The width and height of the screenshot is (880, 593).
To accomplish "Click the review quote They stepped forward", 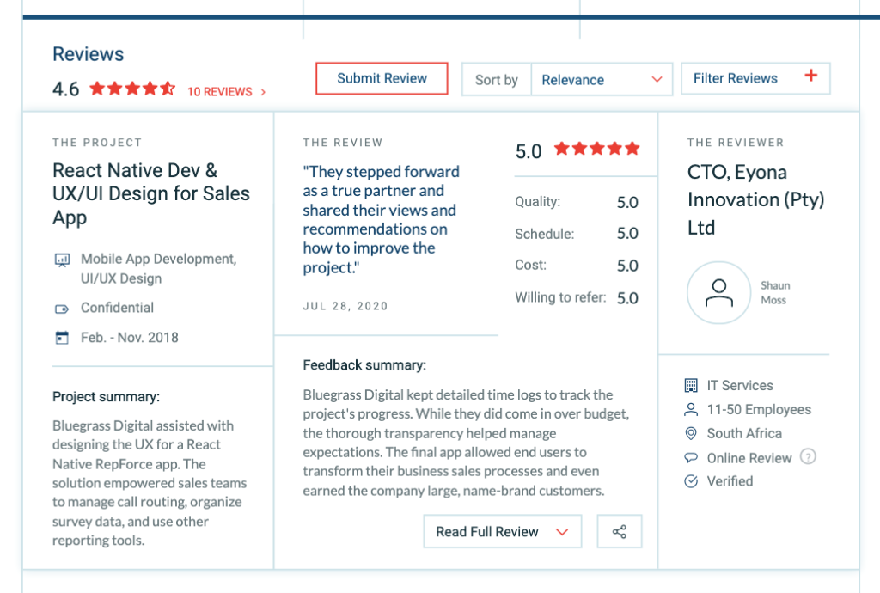I will pyautogui.click(x=381, y=219).
